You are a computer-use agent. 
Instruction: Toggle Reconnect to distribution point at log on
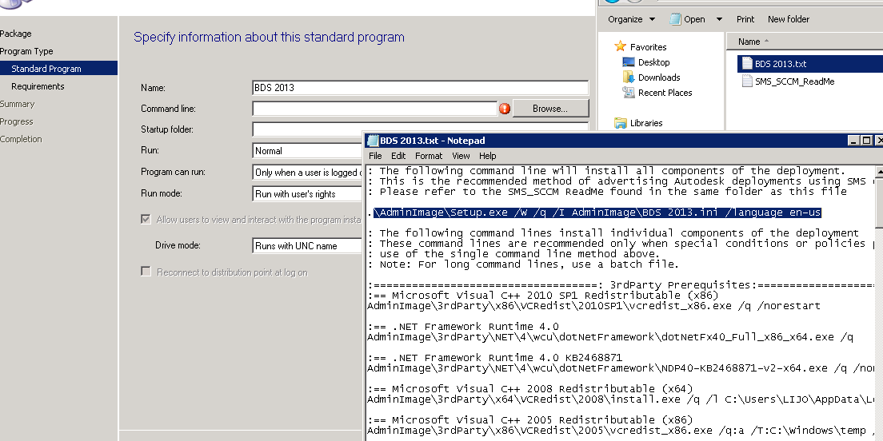(x=146, y=272)
